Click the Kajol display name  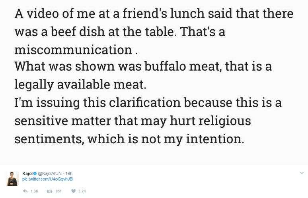27,173
